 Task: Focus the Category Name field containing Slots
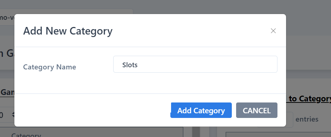point(195,64)
